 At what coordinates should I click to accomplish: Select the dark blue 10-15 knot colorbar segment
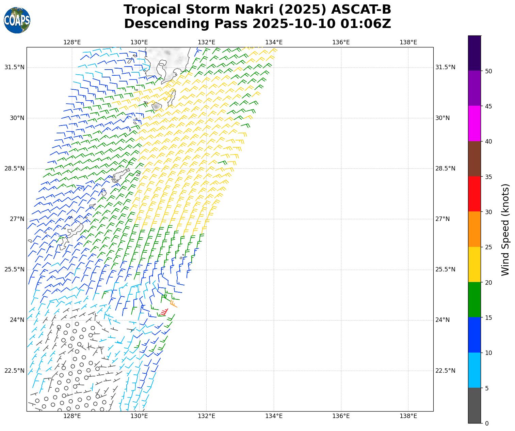click(x=474, y=335)
